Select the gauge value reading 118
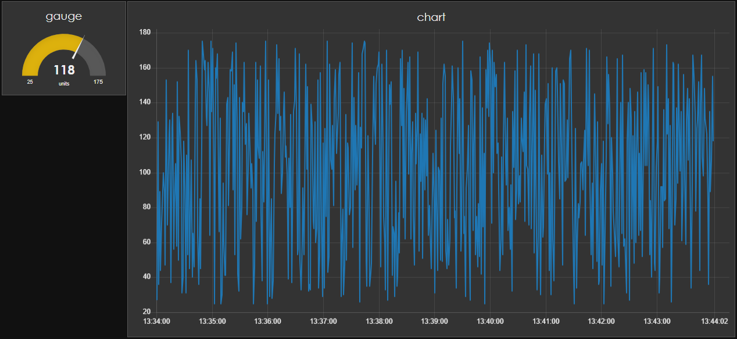This screenshot has width=737, height=339. click(x=64, y=70)
